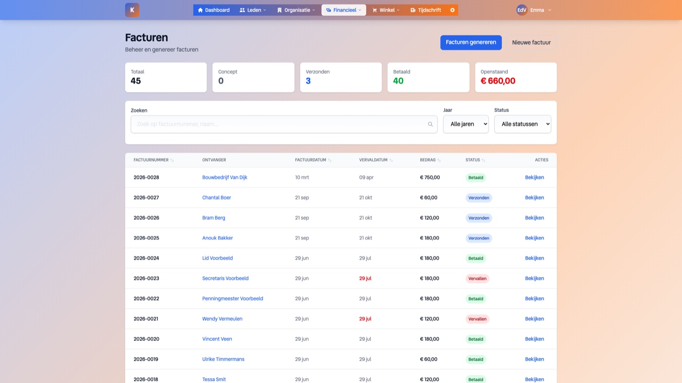Sort by Factuurdatum column arrows
Image resolution: width=682 pixels, height=383 pixels.
click(x=329, y=160)
